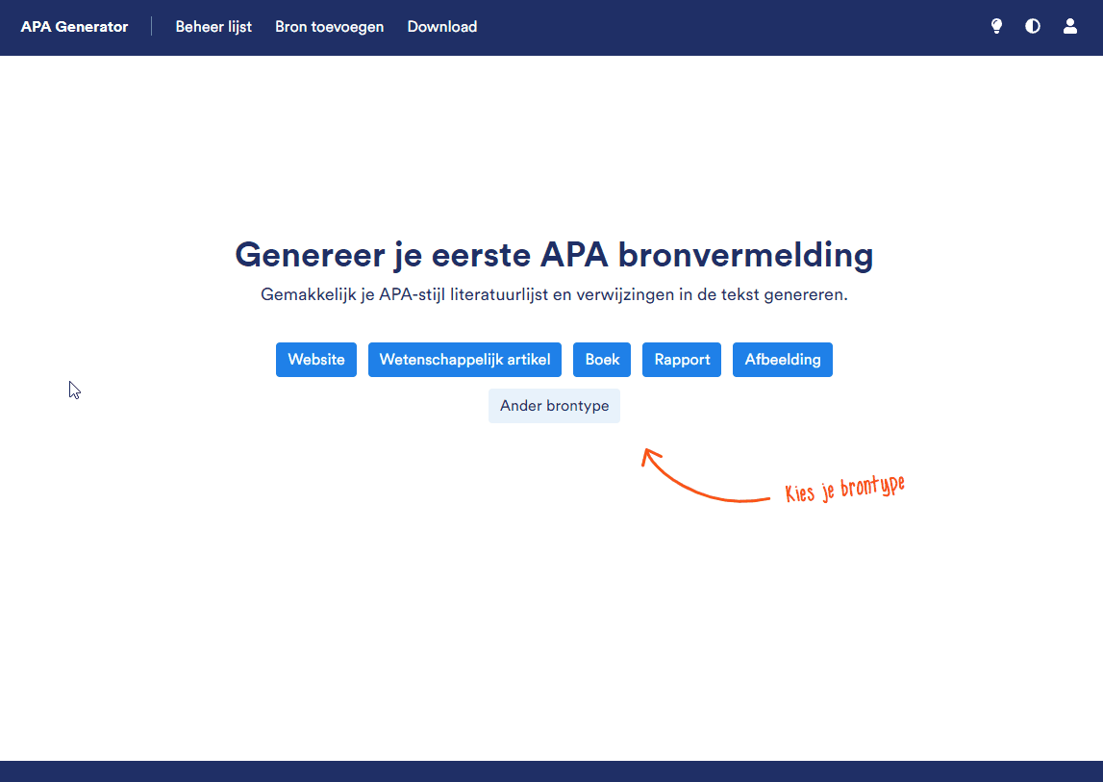
Task: Choose Rapport source type
Action: (682, 360)
